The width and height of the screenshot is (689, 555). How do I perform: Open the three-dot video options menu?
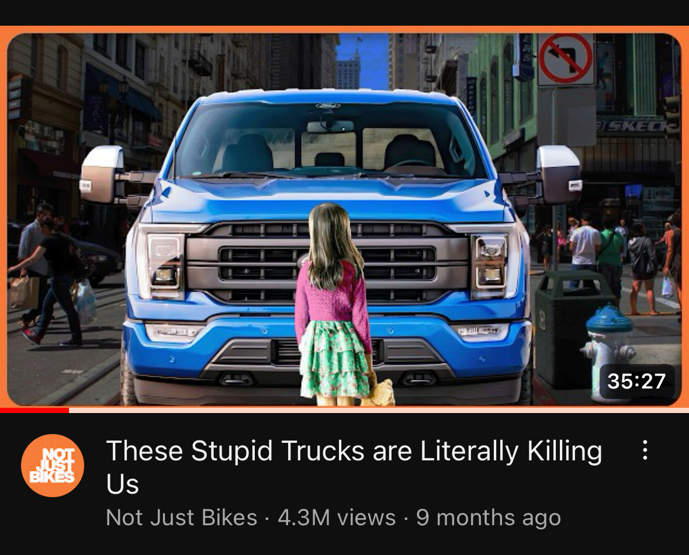pos(645,450)
